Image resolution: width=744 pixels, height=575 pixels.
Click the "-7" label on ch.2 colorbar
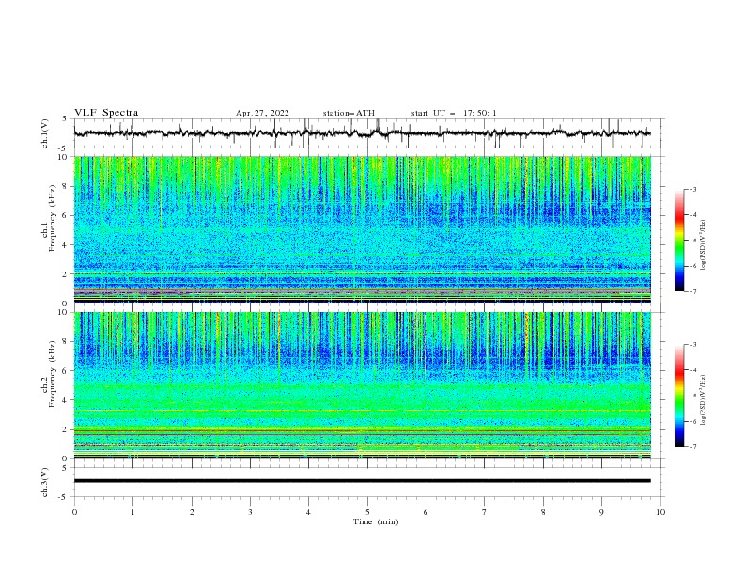click(692, 446)
